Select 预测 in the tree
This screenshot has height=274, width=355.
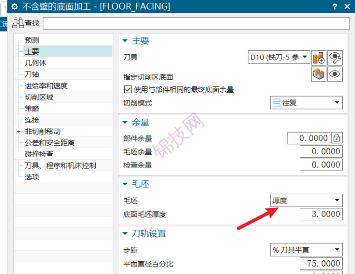tap(32, 40)
